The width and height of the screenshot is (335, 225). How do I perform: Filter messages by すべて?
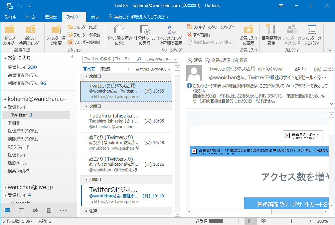(x=89, y=69)
